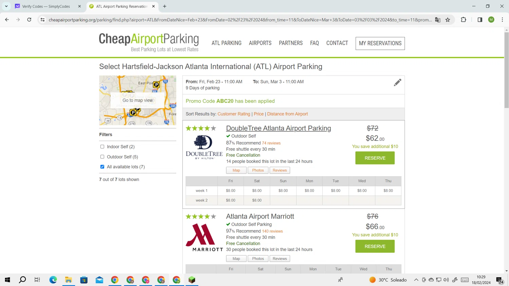Open a new browser tab
Viewport: 509px width, 286px height.
(x=165, y=6)
